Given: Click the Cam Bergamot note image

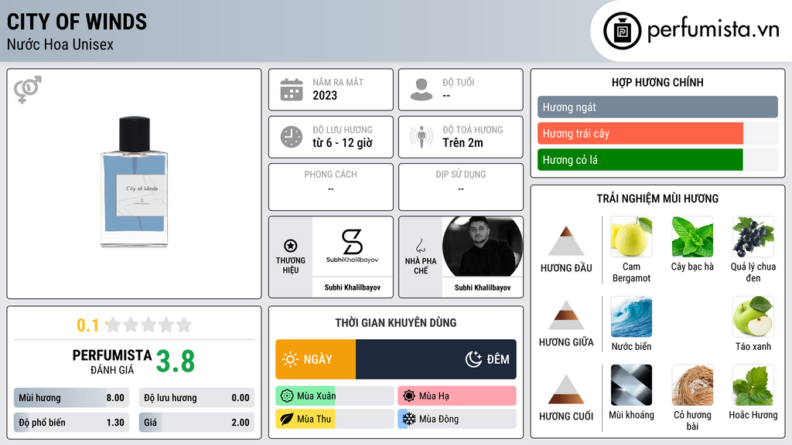Looking at the screenshot, I should pos(631,236).
